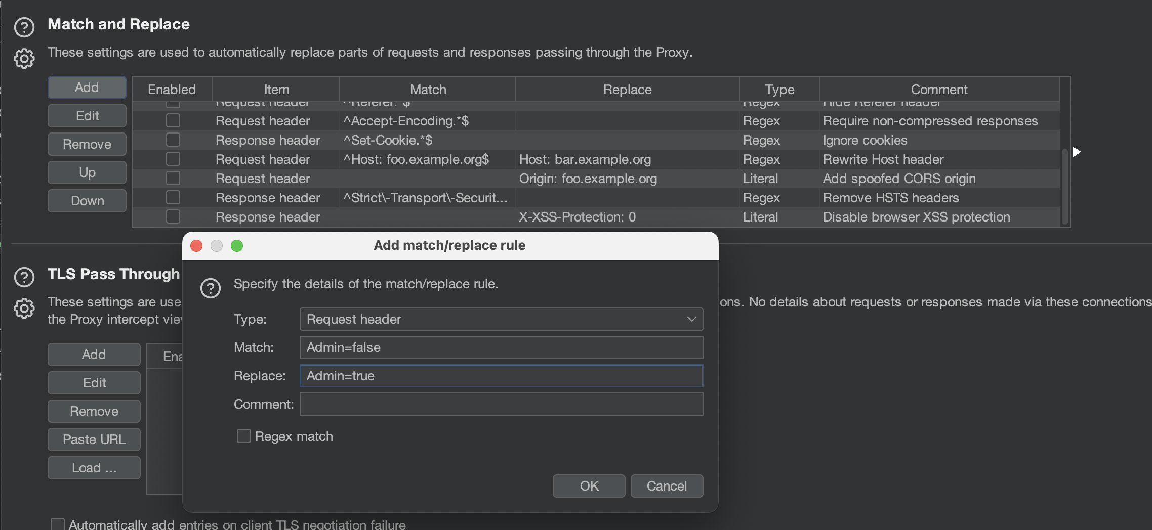This screenshot has width=1152, height=530.
Task: Open Match and Replace help icon
Action: [24, 27]
